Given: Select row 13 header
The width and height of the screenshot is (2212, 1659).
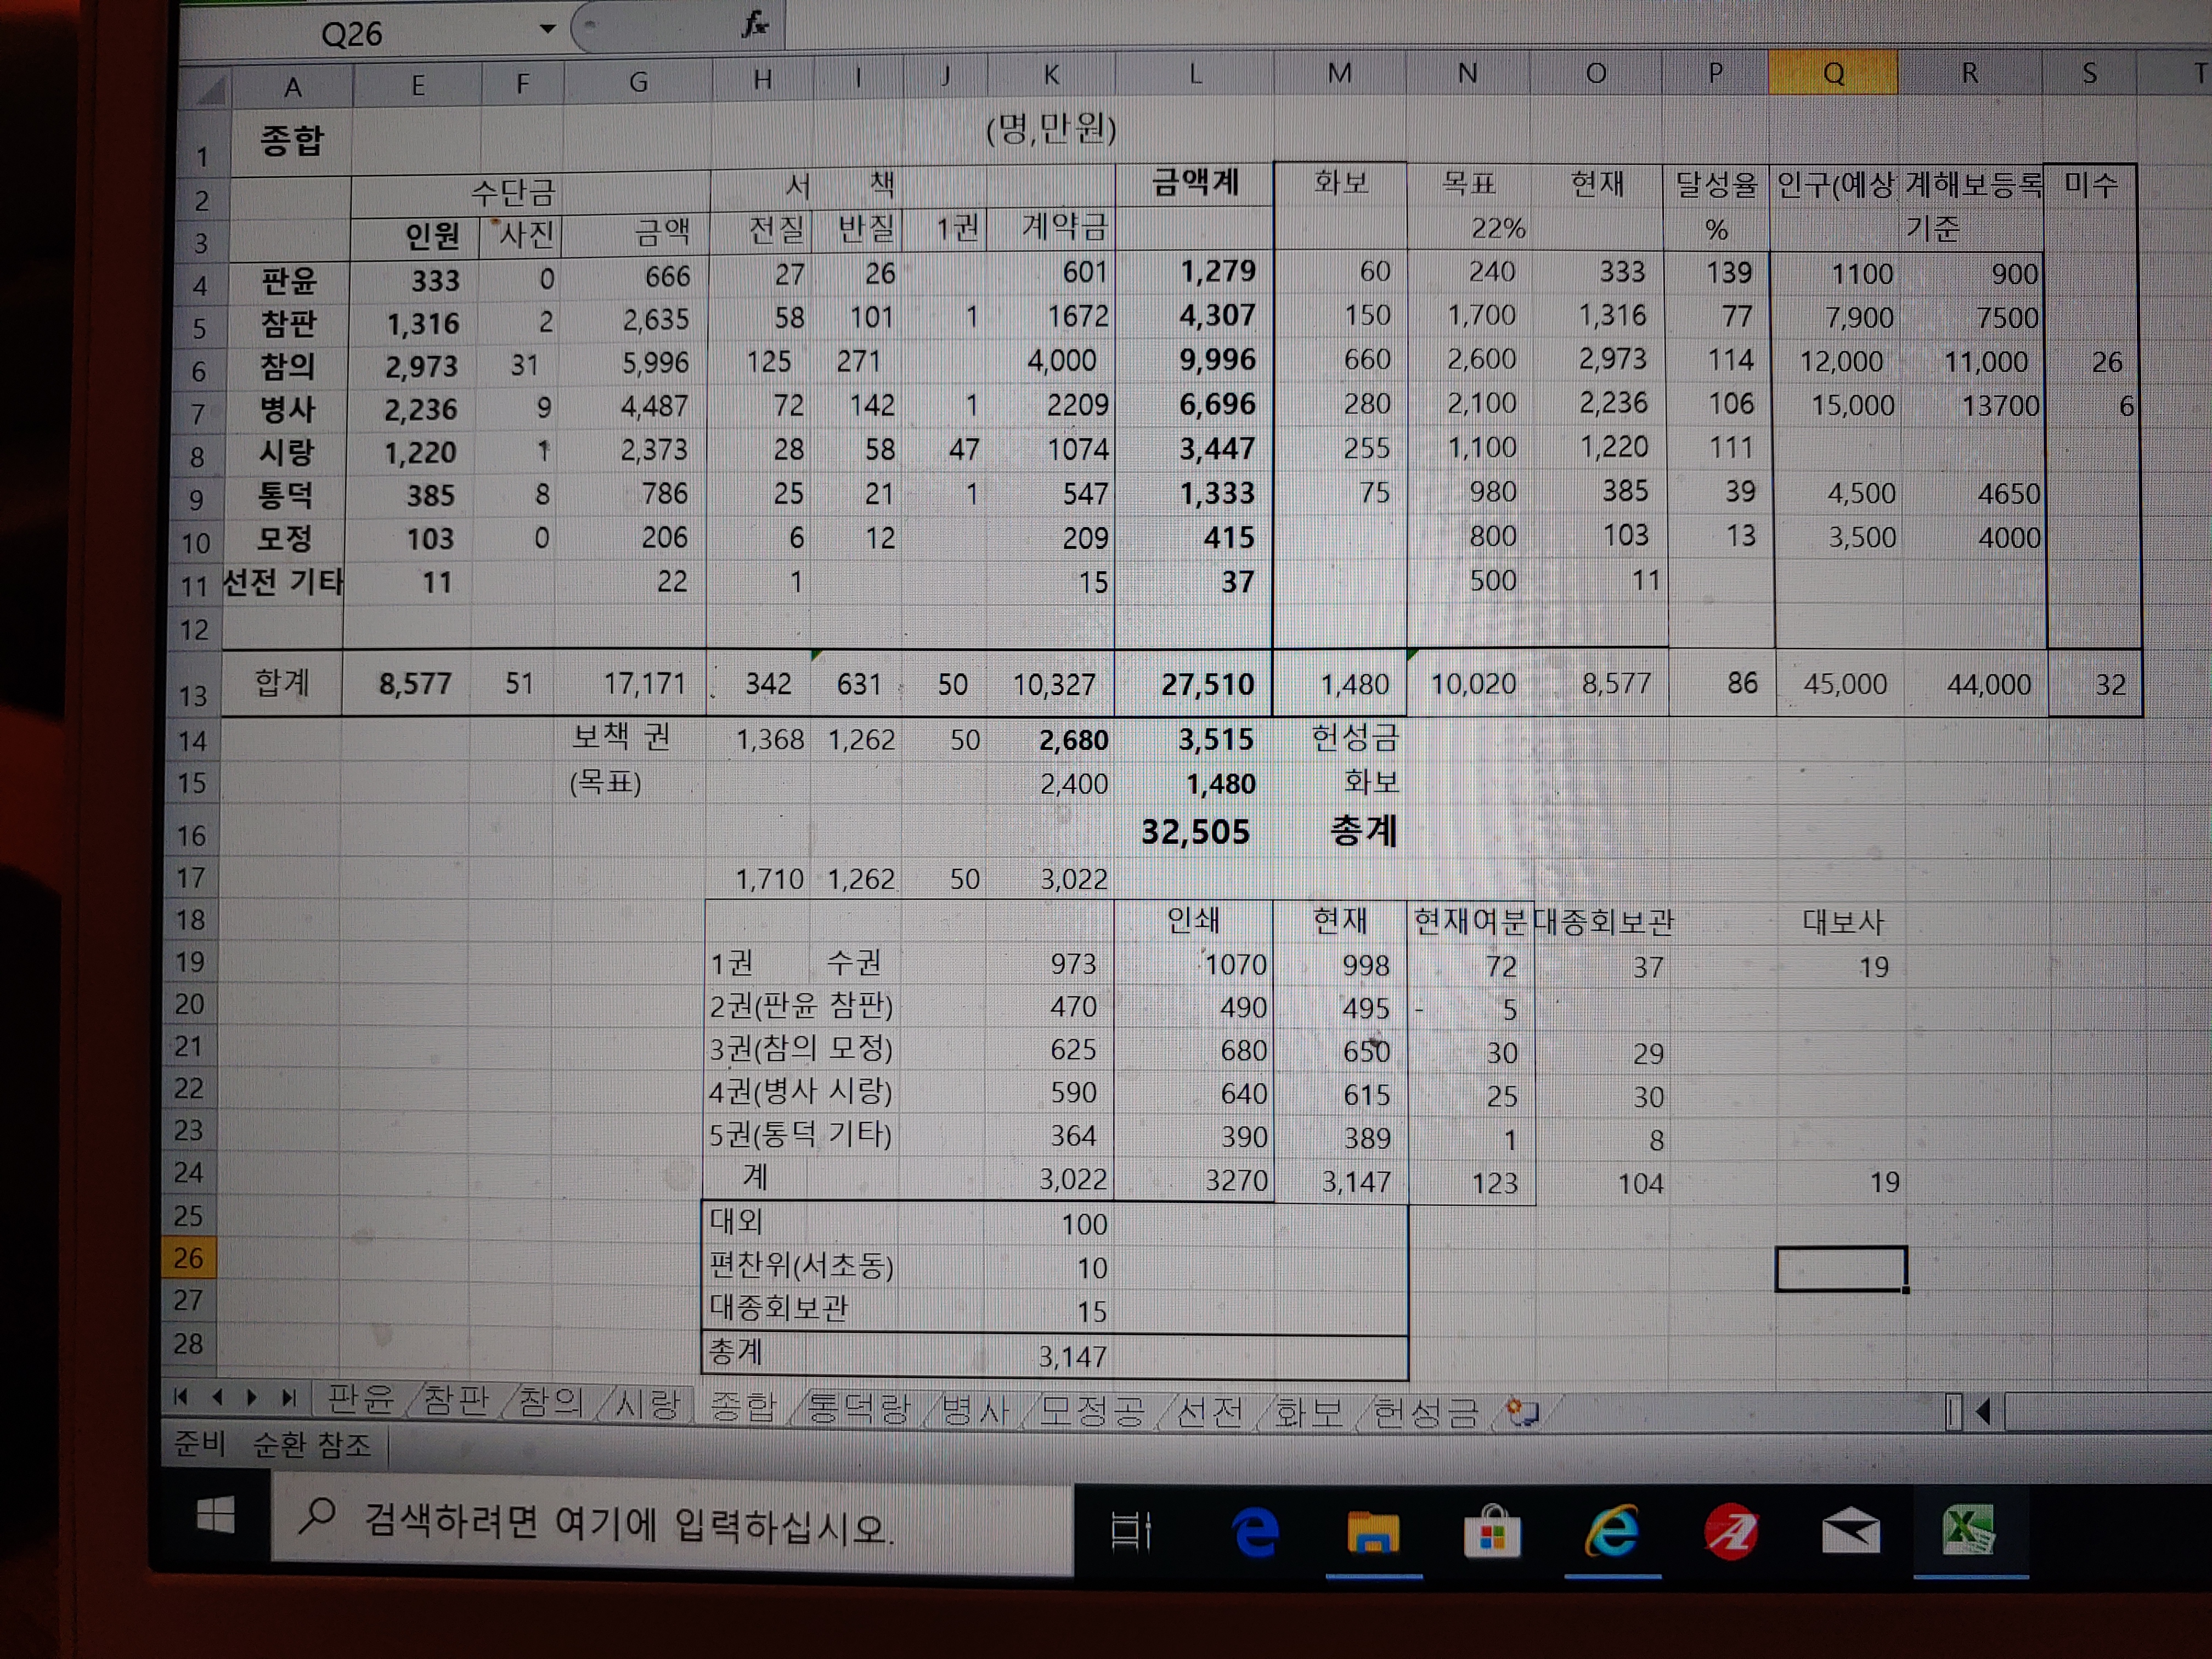Looking at the screenshot, I should point(193,694).
